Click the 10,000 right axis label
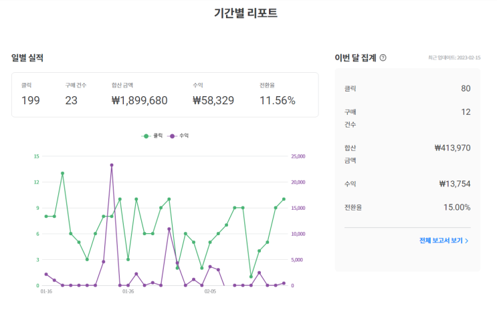 point(298,234)
